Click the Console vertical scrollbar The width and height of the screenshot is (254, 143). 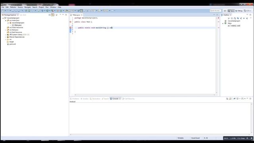pyautogui.click(x=252, y=118)
